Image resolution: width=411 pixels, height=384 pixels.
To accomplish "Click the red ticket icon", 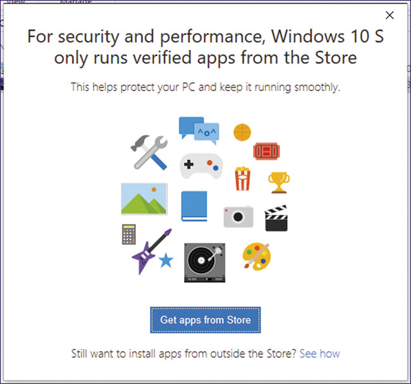I will [266, 150].
